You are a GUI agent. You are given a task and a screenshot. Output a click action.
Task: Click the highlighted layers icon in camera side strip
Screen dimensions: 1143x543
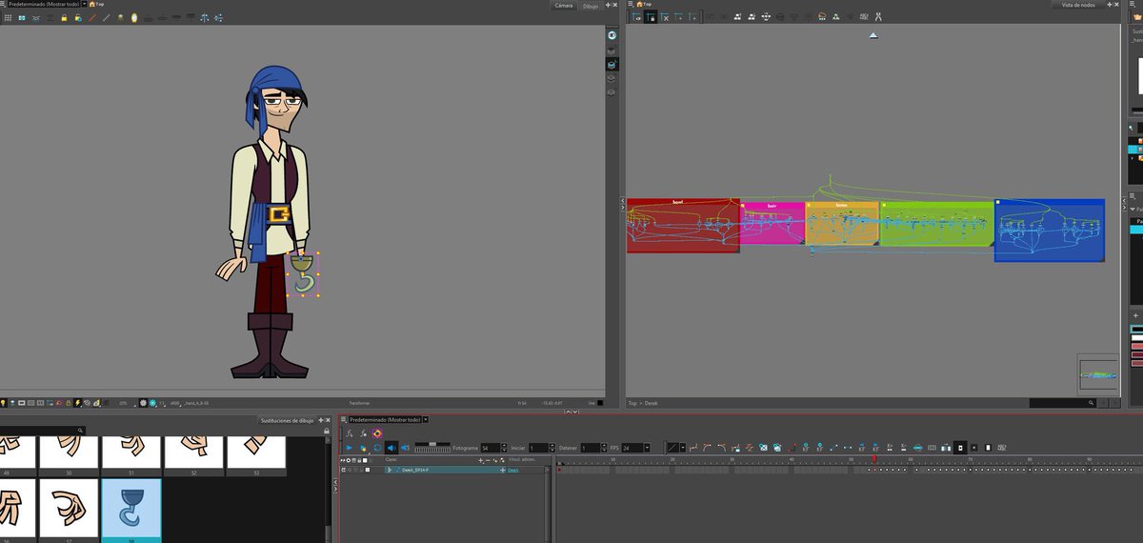point(612,64)
